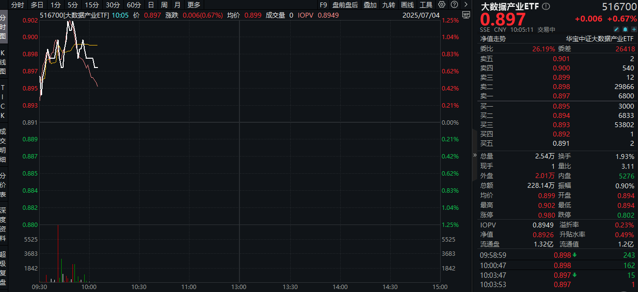
Task: Select the 30分 period tab
Action: [x=113, y=4]
